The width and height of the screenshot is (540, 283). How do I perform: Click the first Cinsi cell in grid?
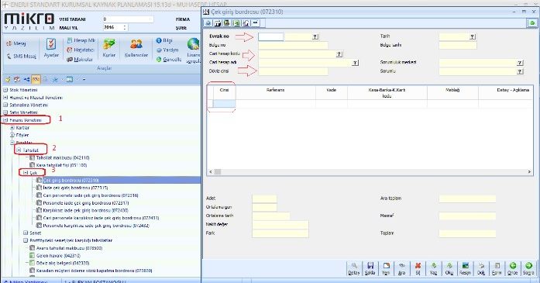point(224,103)
